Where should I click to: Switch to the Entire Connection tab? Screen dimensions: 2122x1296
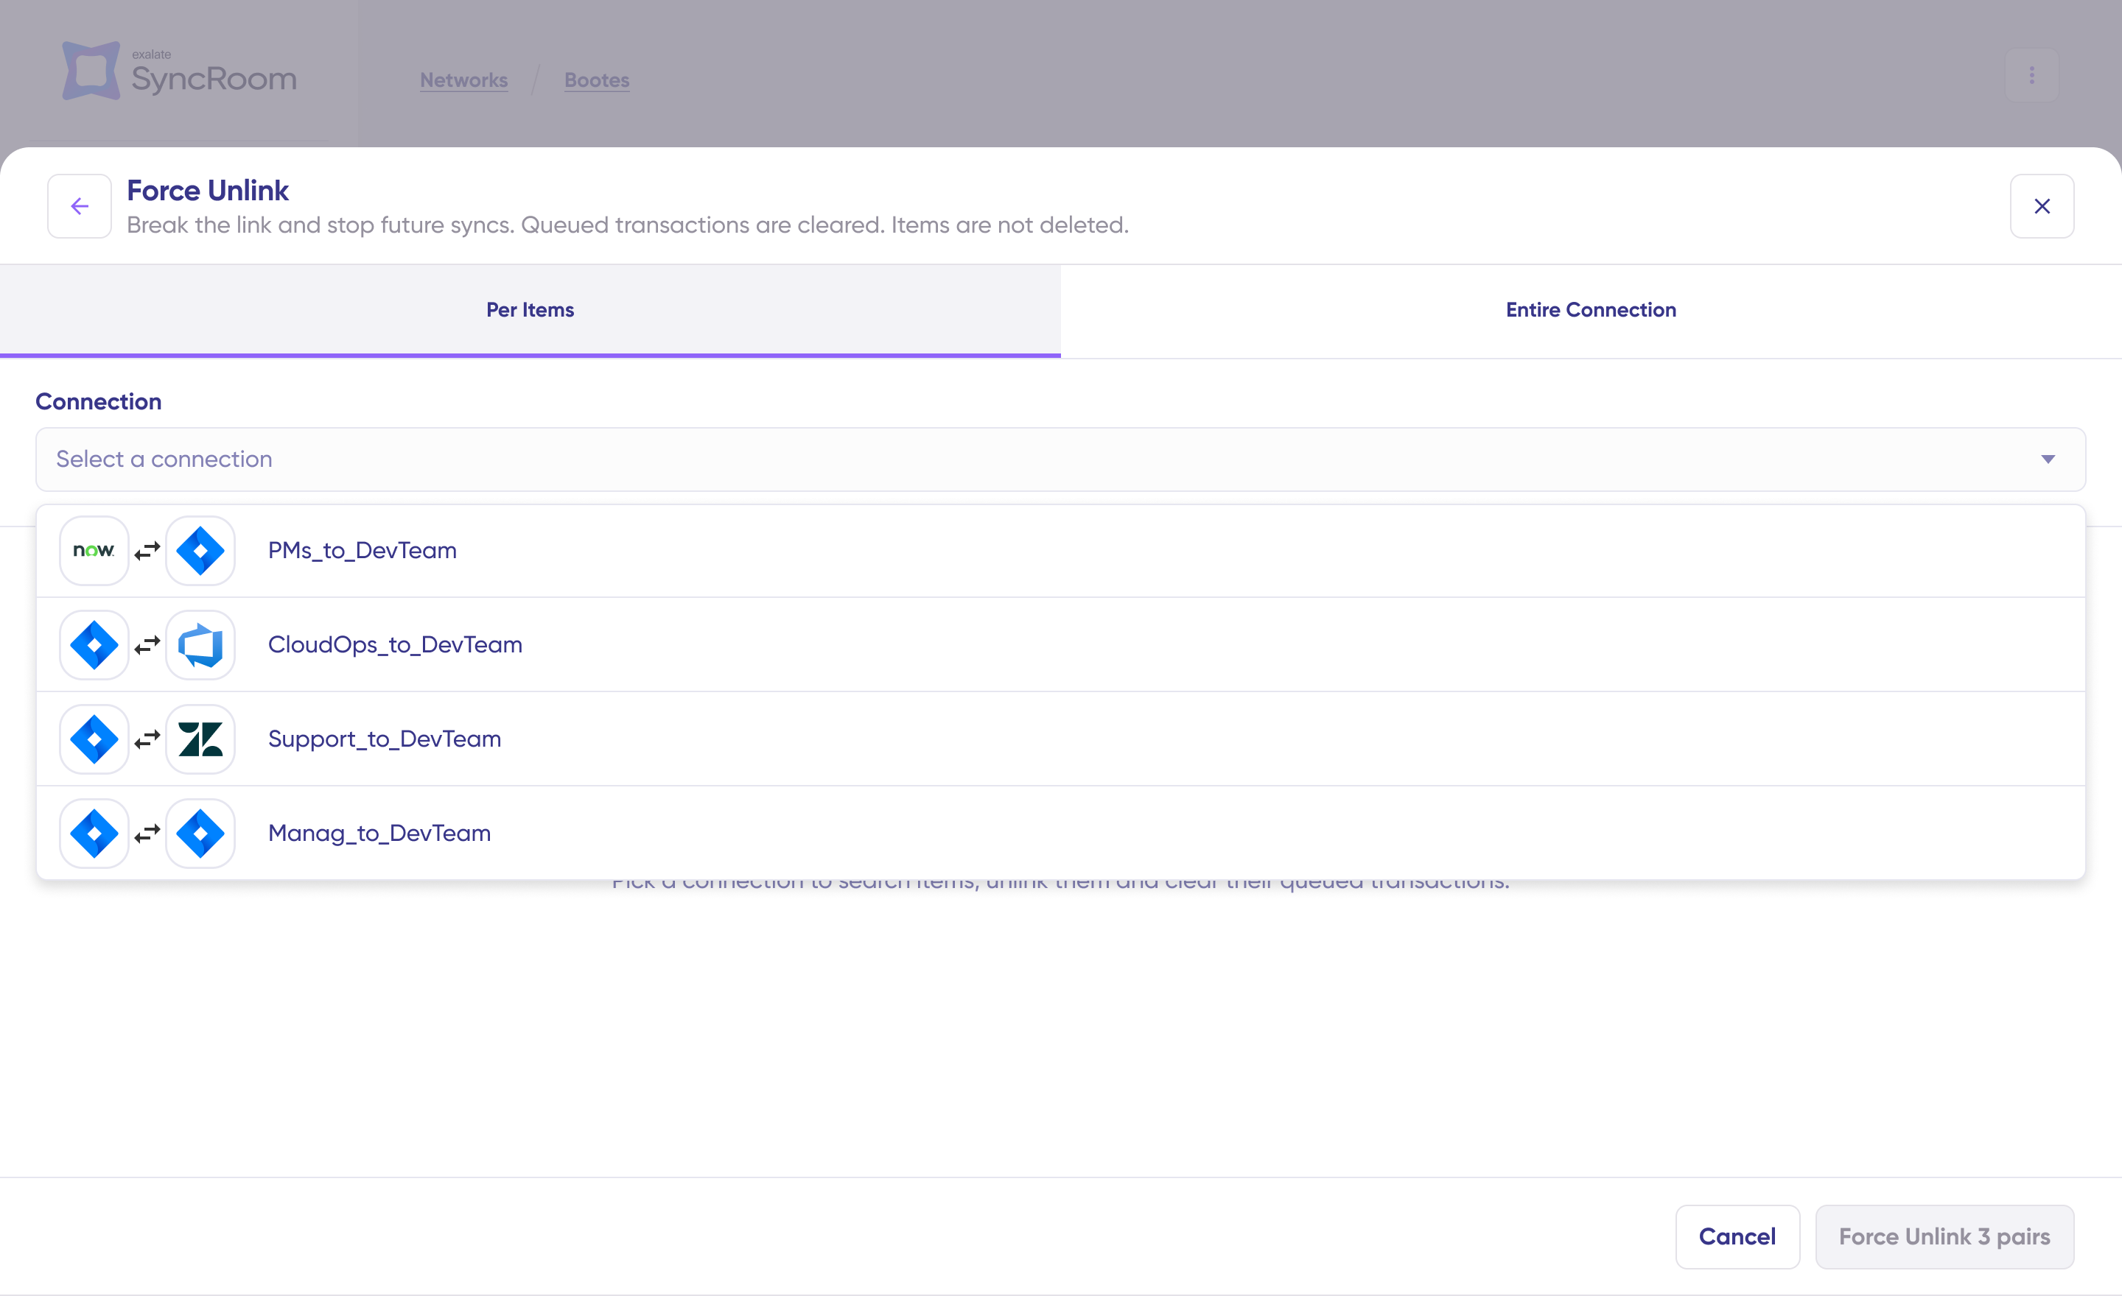pos(1591,310)
